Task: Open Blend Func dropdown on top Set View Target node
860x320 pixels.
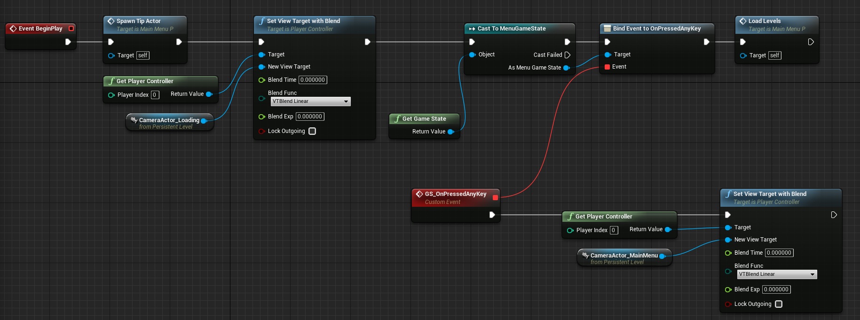Action: [311, 101]
